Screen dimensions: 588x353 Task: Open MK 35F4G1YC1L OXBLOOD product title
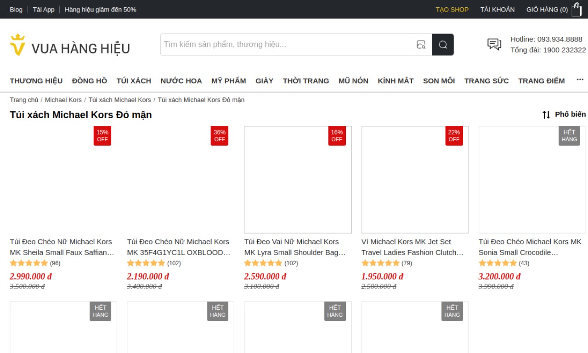tap(179, 247)
